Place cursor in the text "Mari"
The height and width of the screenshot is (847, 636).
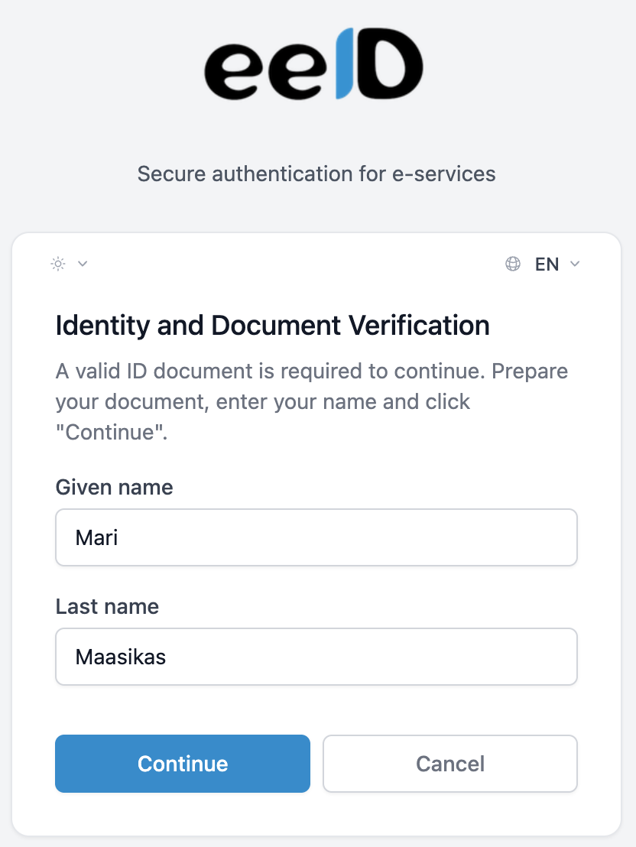point(96,537)
